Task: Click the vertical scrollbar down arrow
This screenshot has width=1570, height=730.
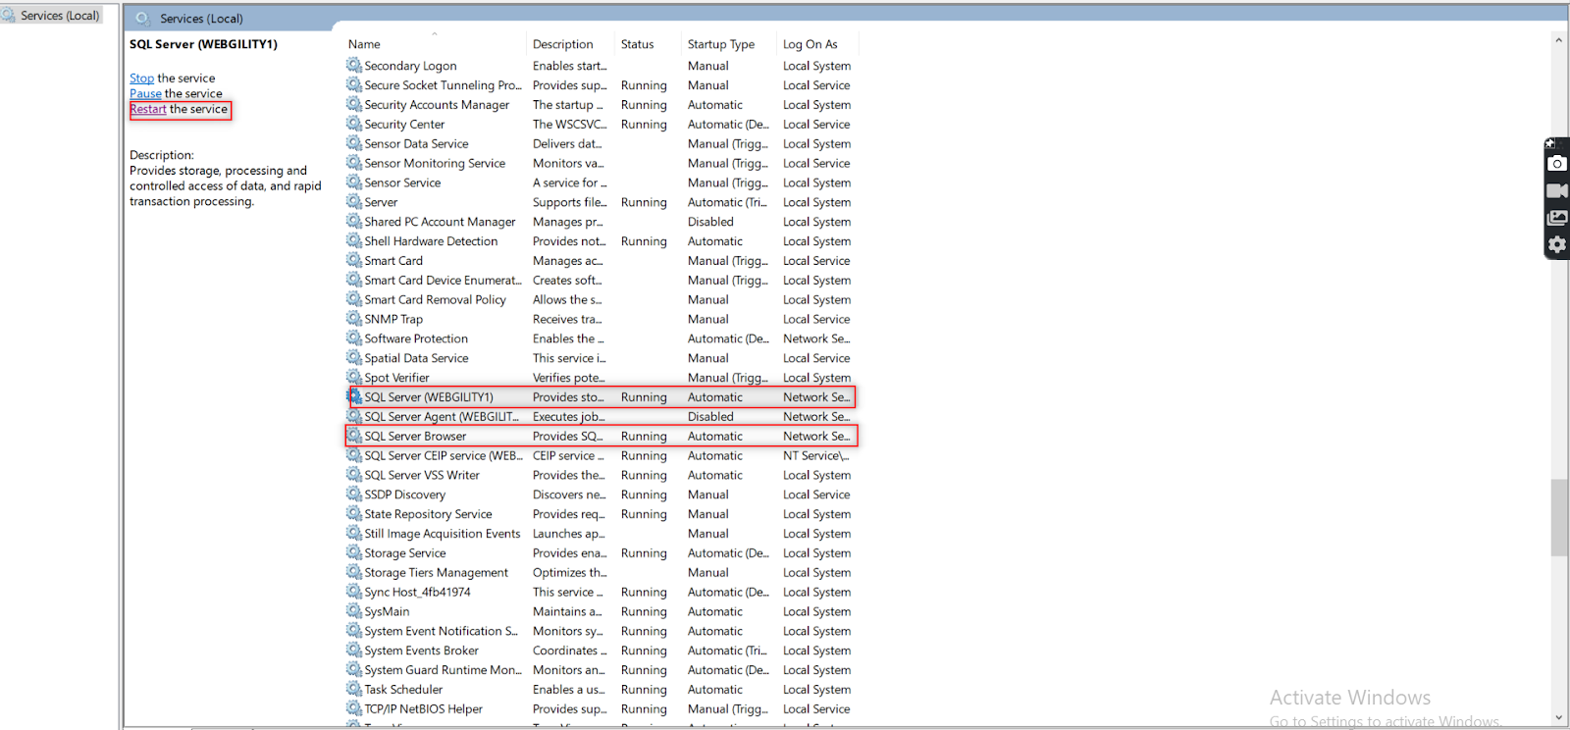Action: 1559,718
